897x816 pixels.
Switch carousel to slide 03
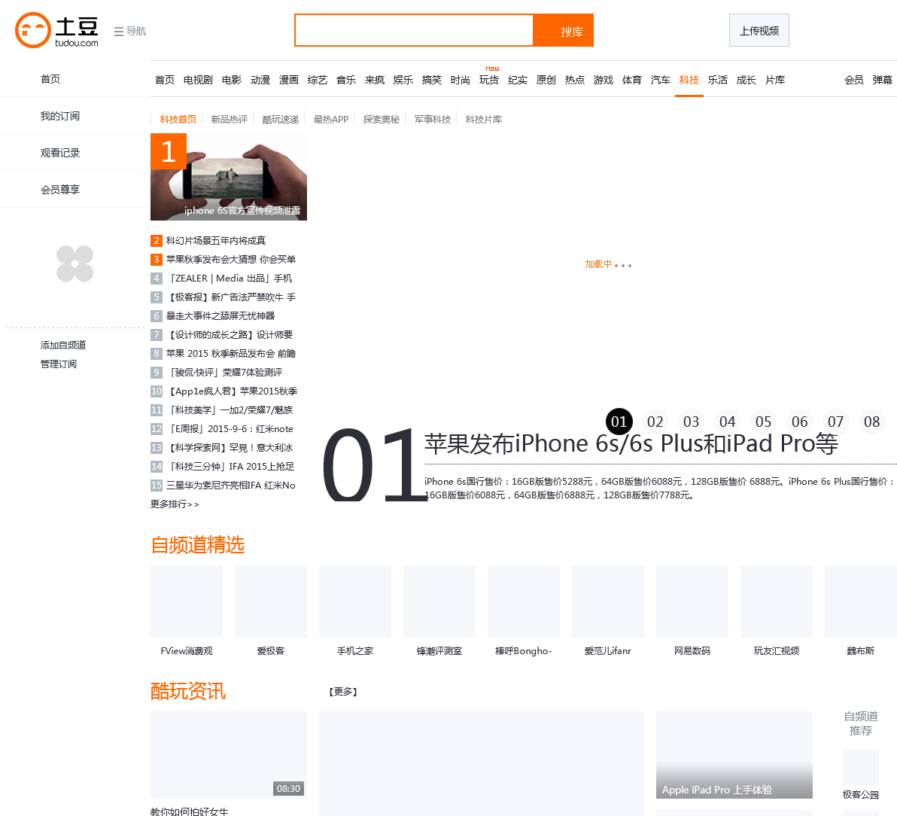point(691,422)
